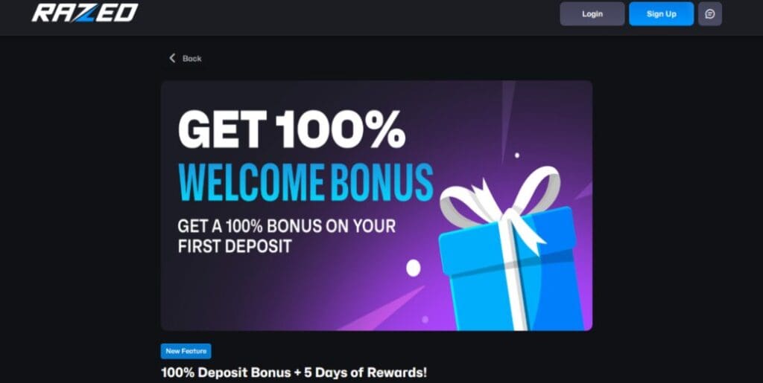Click the small purple dot at banner bottom
The height and width of the screenshot is (383, 763).
[x=425, y=319]
